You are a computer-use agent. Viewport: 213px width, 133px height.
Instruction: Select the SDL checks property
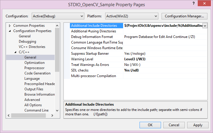(x=96, y=70)
